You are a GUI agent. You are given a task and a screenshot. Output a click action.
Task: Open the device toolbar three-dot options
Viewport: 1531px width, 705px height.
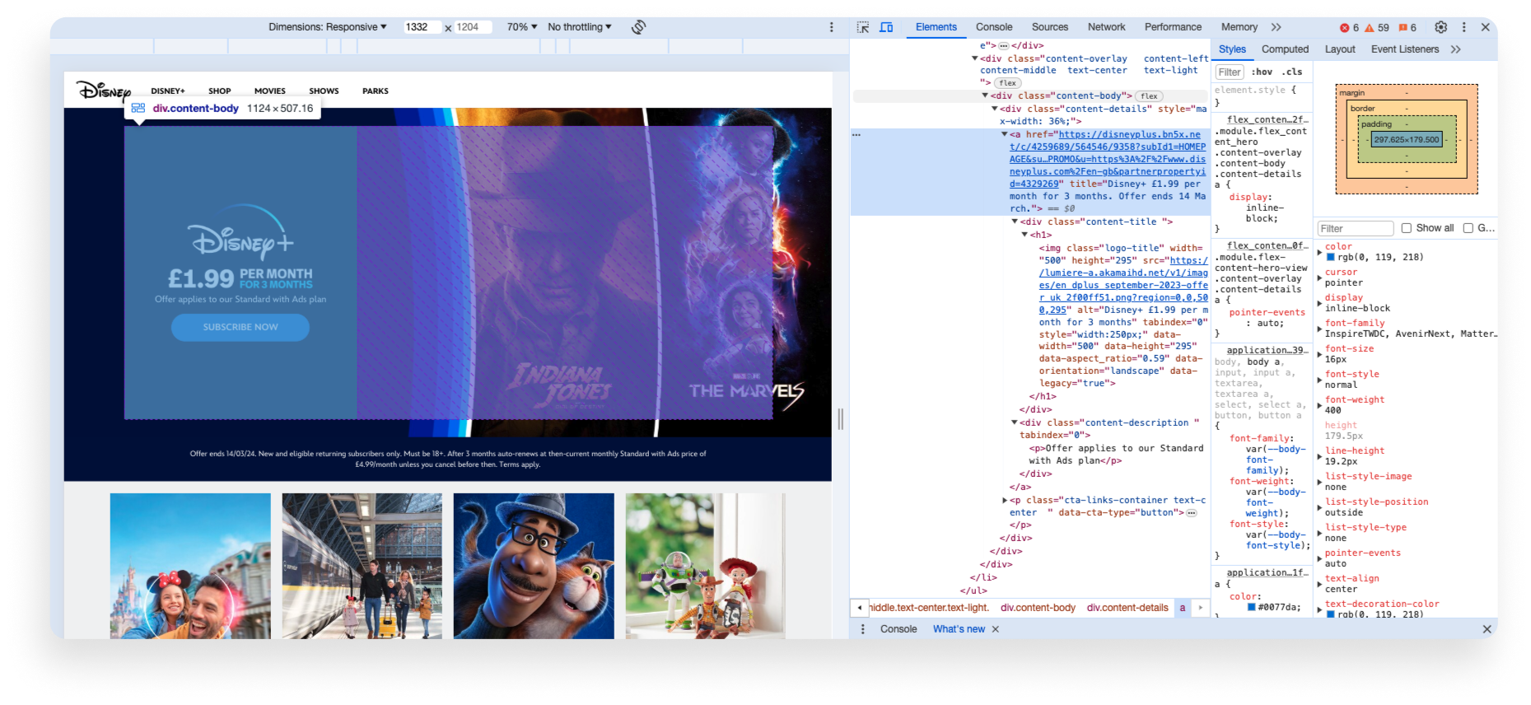tap(831, 27)
